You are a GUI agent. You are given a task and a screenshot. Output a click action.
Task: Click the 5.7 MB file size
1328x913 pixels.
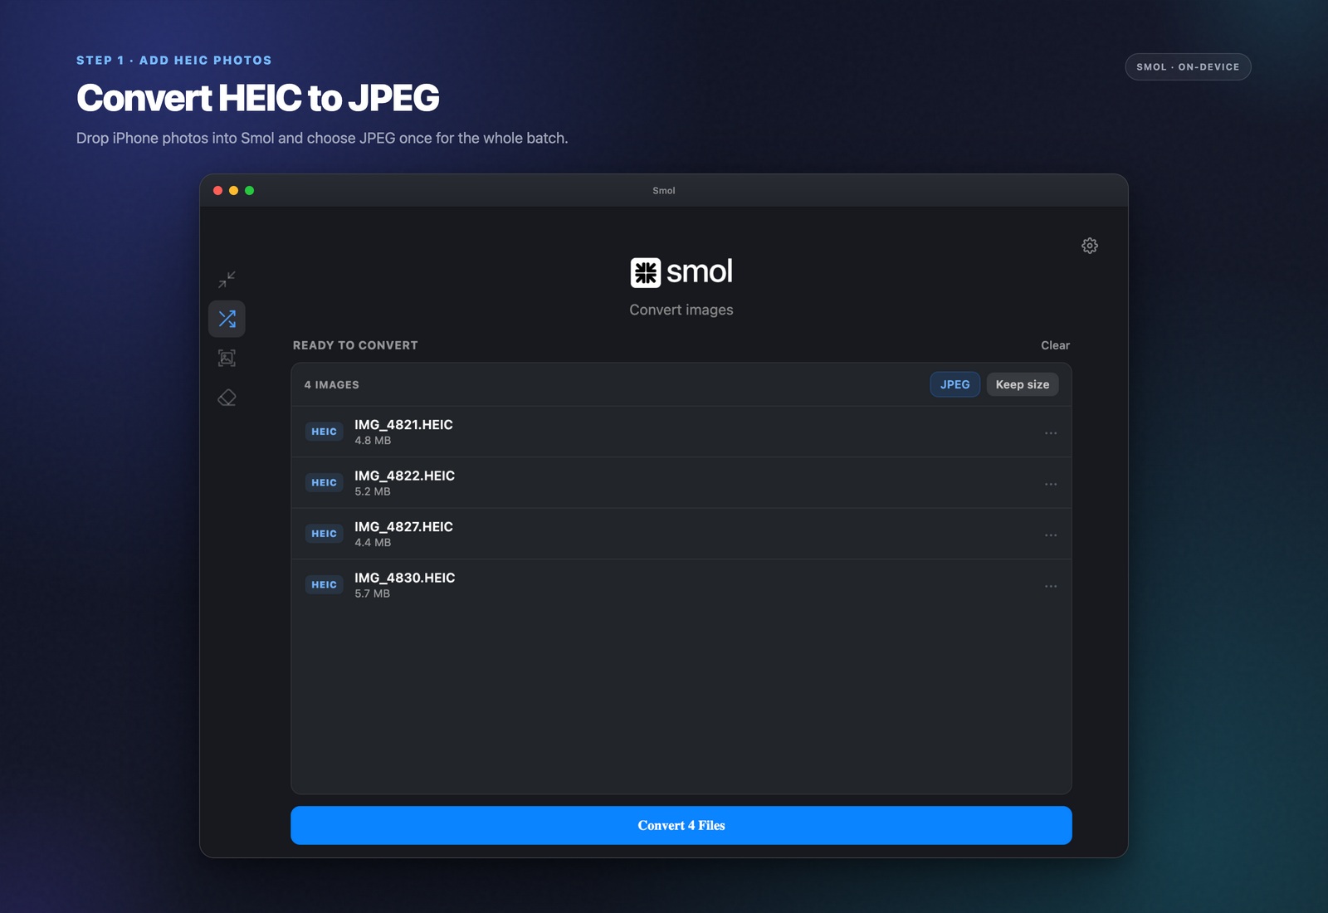372,593
